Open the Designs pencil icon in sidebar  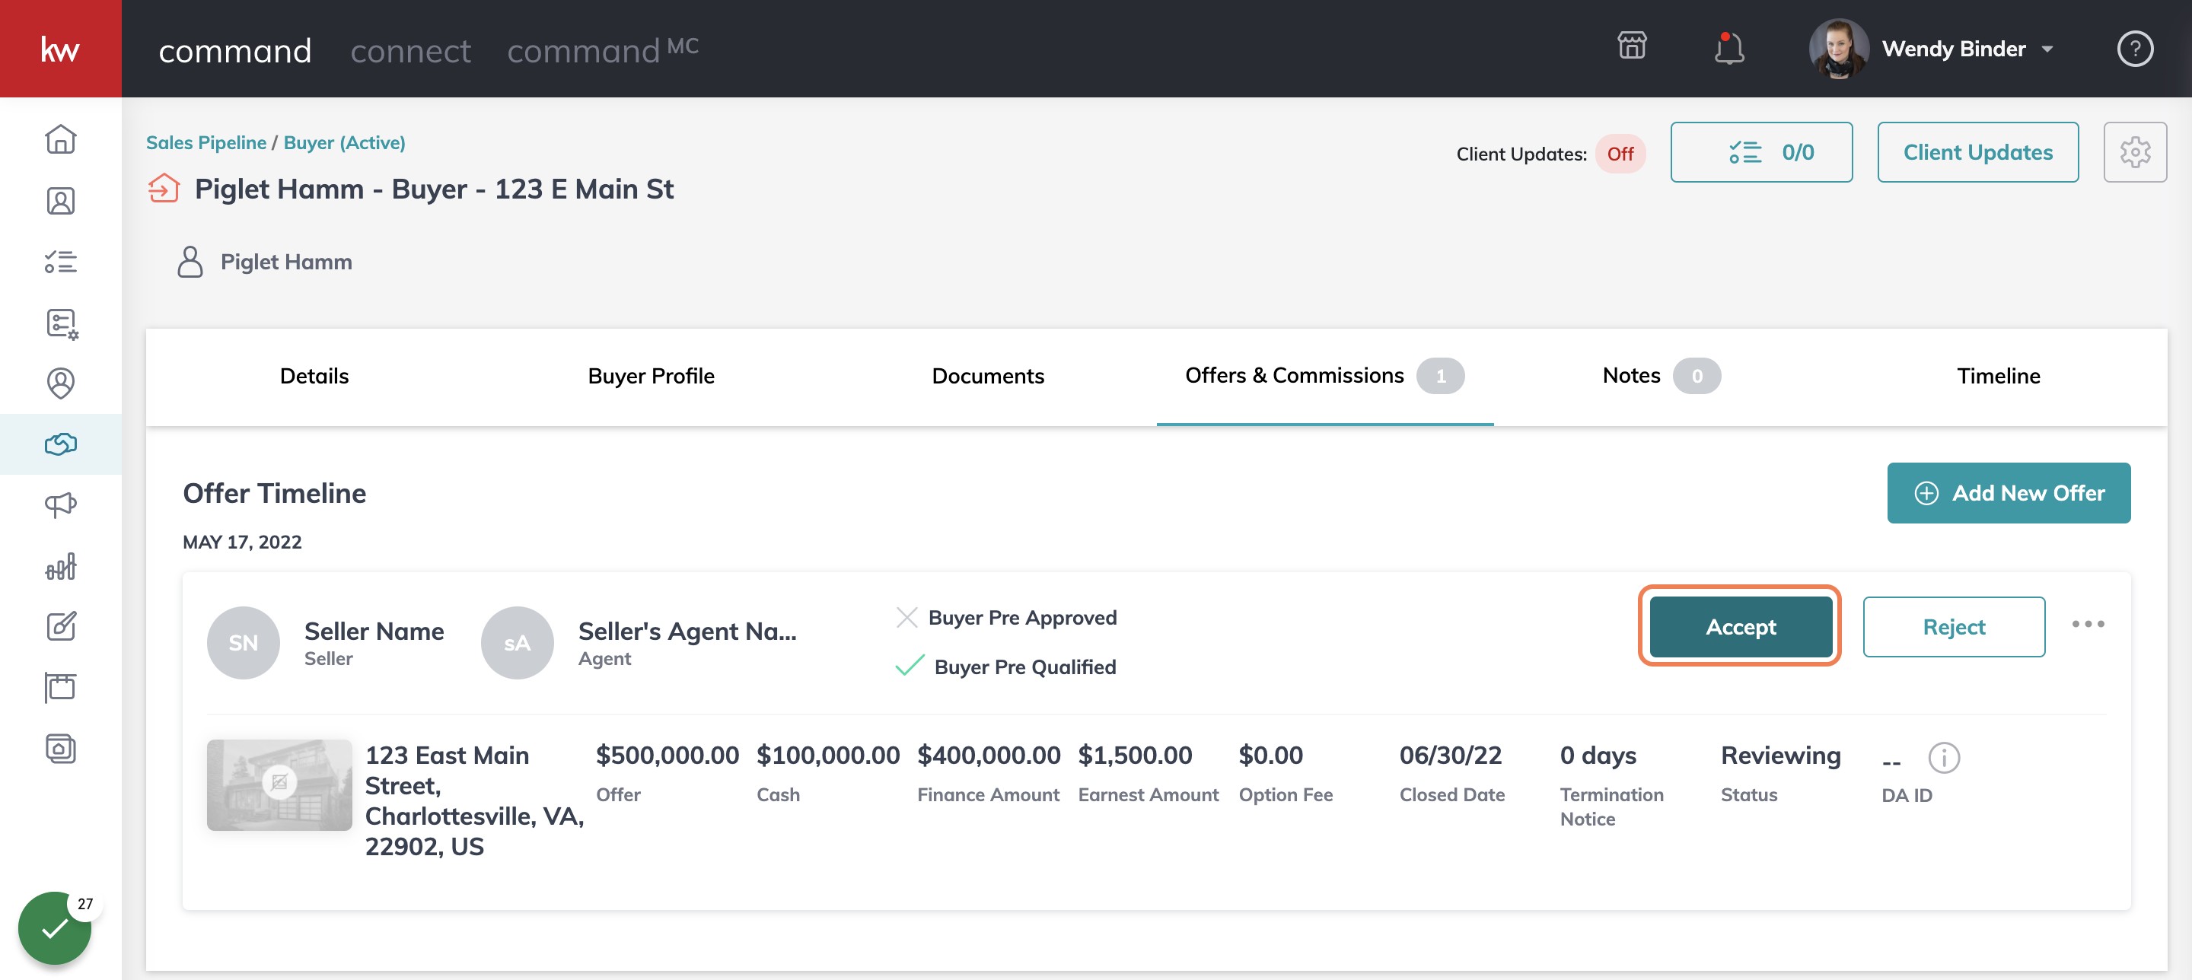coord(60,627)
